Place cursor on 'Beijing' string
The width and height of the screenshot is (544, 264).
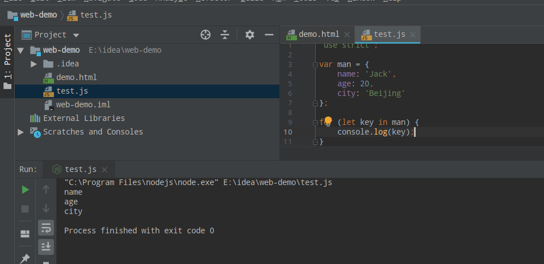386,93
